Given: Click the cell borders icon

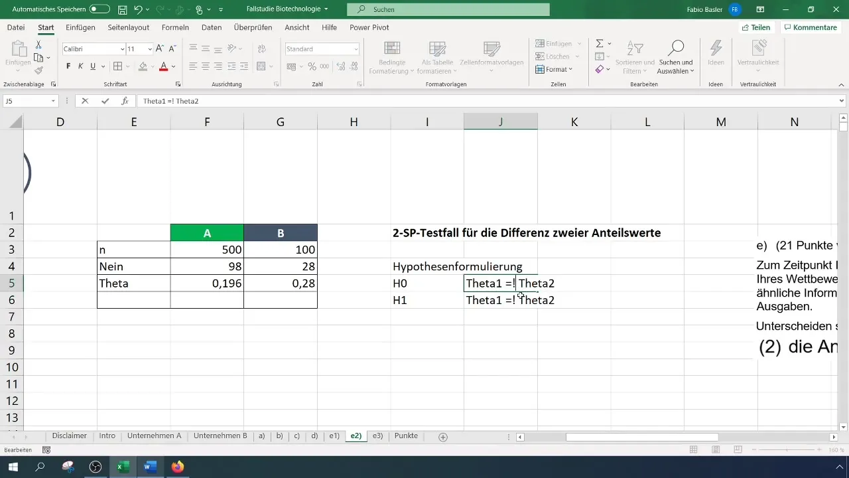Looking at the screenshot, I should [117, 66].
